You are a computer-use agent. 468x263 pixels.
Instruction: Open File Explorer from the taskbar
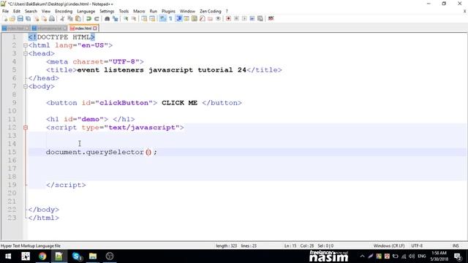click(93, 256)
